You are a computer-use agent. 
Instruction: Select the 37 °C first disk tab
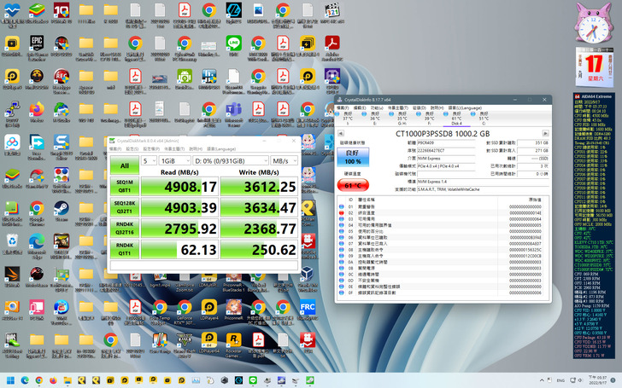[347, 118]
